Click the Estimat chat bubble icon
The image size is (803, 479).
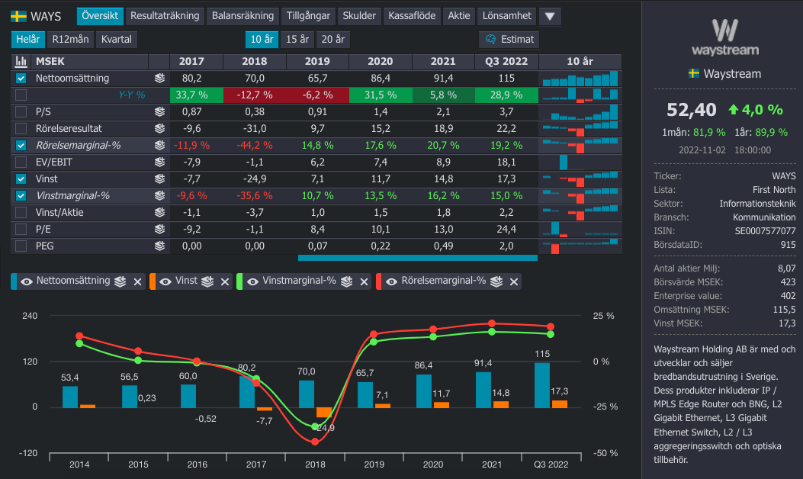coord(490,40)
